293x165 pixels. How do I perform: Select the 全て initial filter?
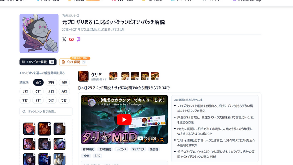pos(38,82)
